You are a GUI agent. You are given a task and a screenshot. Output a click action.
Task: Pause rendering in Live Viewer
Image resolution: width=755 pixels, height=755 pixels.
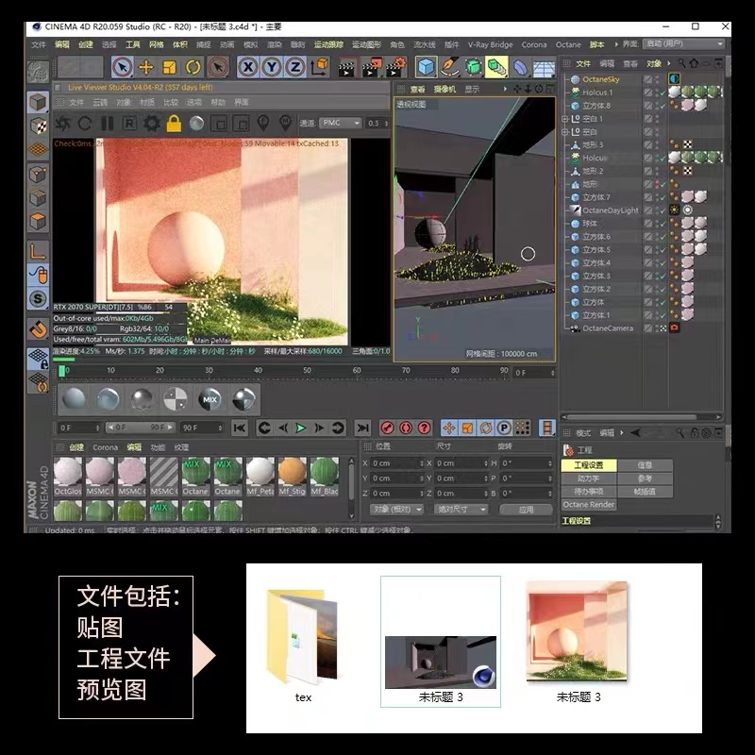(107, 124)
